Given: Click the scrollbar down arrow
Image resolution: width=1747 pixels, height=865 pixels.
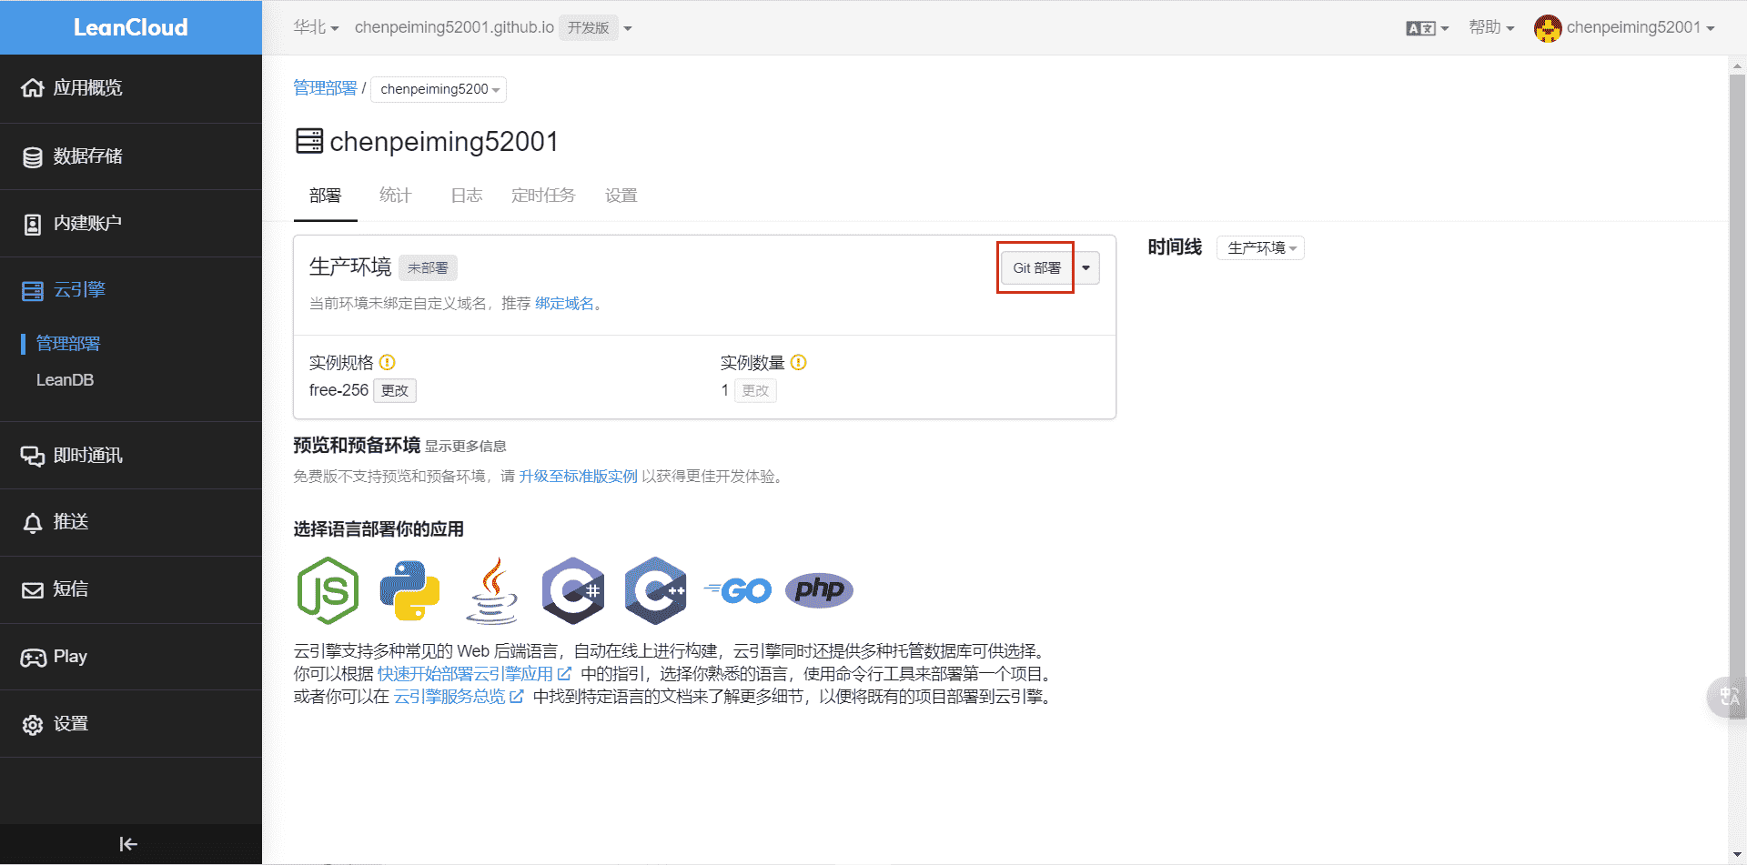Looking at the screenshot, I should click(x=1737, y=855).
